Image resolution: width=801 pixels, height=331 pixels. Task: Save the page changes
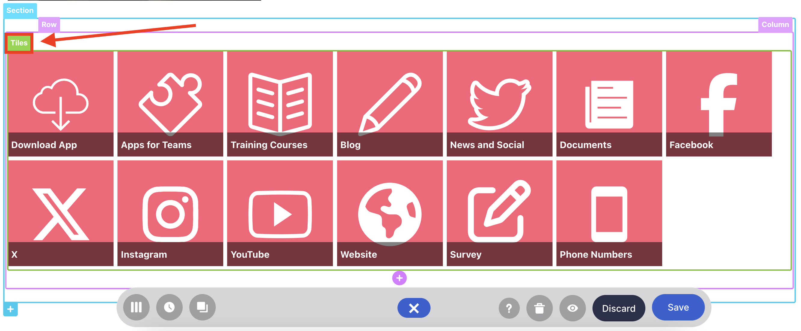point(678,307)
